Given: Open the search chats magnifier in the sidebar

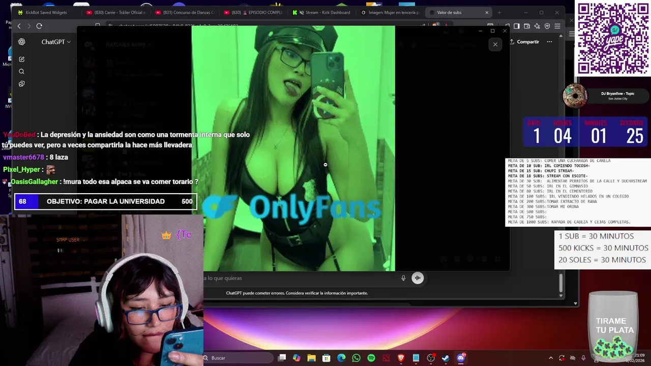Looking at the screenshot, I should (21, 72).
